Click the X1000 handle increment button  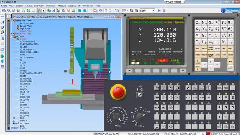point(208,97)
